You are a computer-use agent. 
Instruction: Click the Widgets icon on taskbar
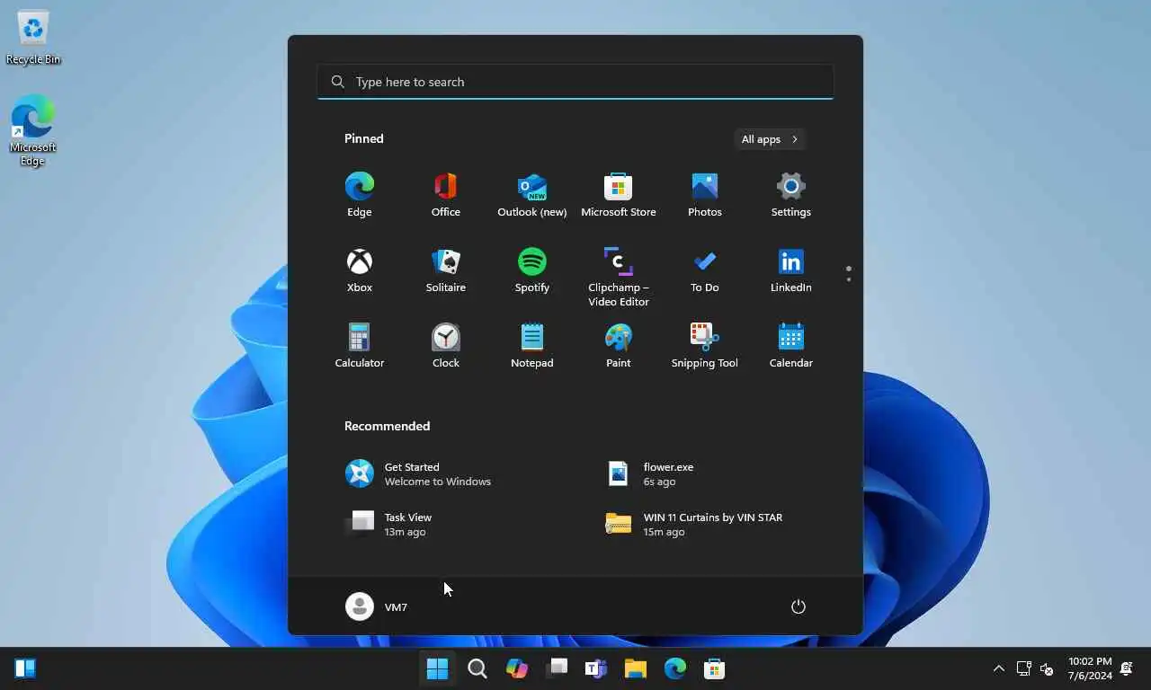(x=25, y=668)
